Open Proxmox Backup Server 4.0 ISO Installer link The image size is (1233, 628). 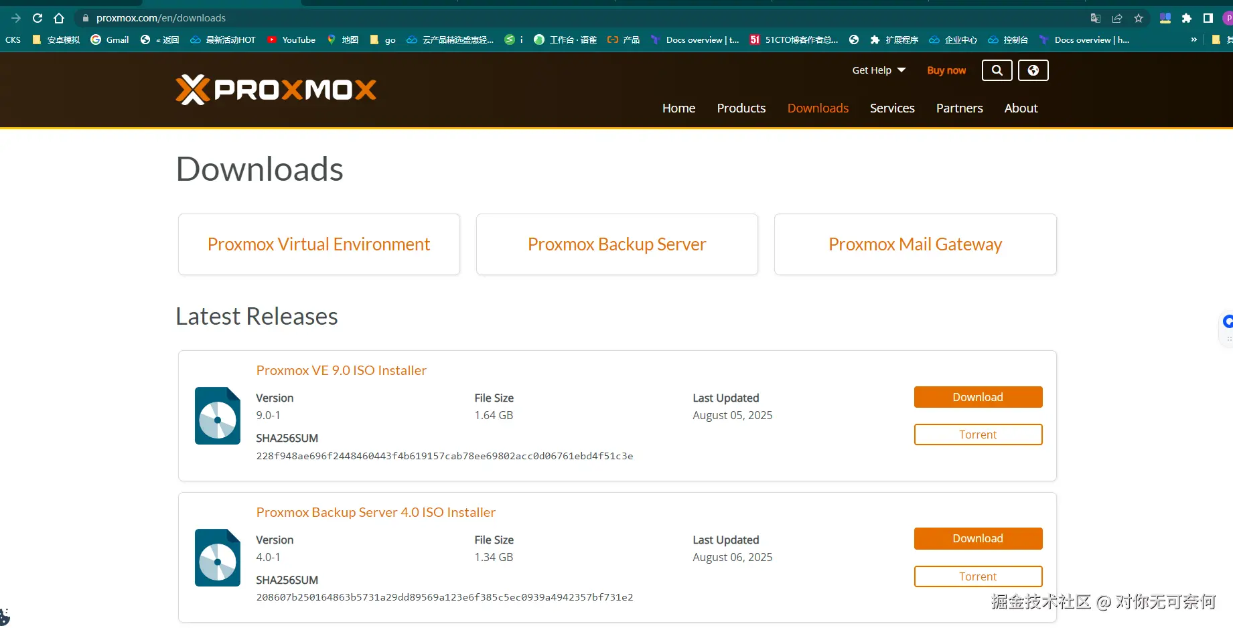coord(376,512)
